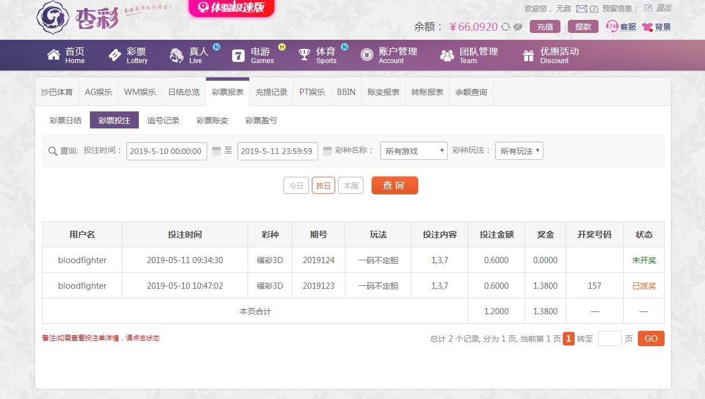705x399 pixels.
Task: Click the 24-hour customer service icon
Action: click(x=612, y=26)
